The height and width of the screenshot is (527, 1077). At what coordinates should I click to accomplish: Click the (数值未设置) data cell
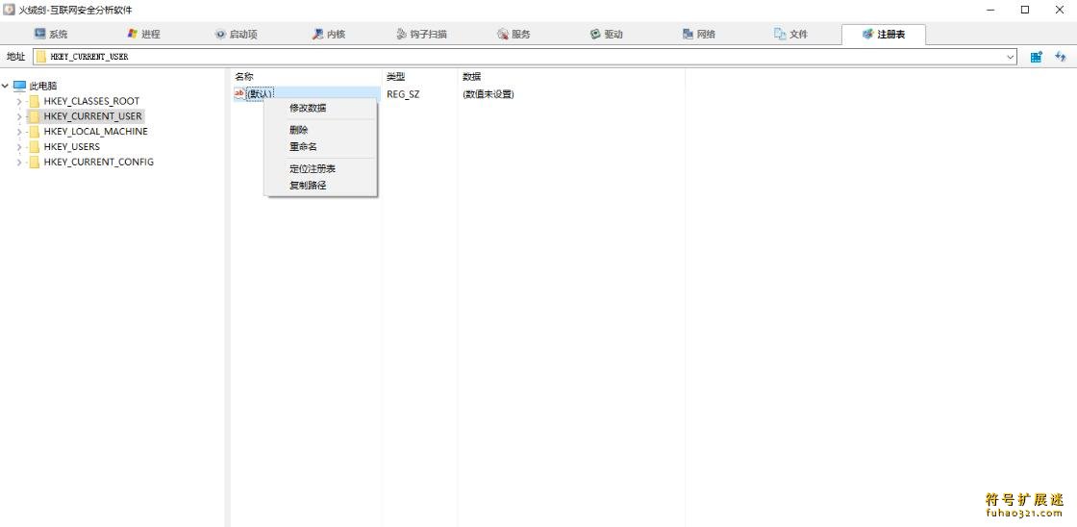pos(488,94)
